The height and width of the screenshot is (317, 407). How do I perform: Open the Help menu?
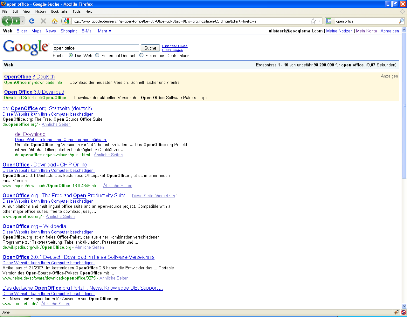pyautogui.click(x=89, y=11)
